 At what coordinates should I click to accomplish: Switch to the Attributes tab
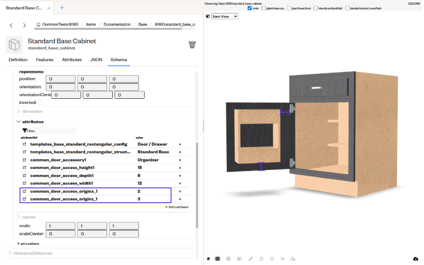pos(72,60)
